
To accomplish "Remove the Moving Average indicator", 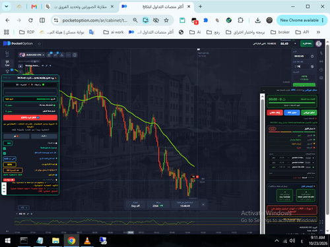I will coord(50,66).
